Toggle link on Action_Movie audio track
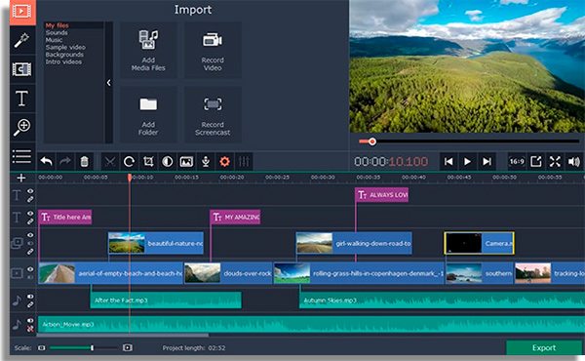585x361 pixels. [30, 329]
